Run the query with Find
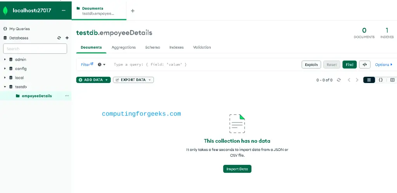 pyautogui.click(x=349, y=64)
